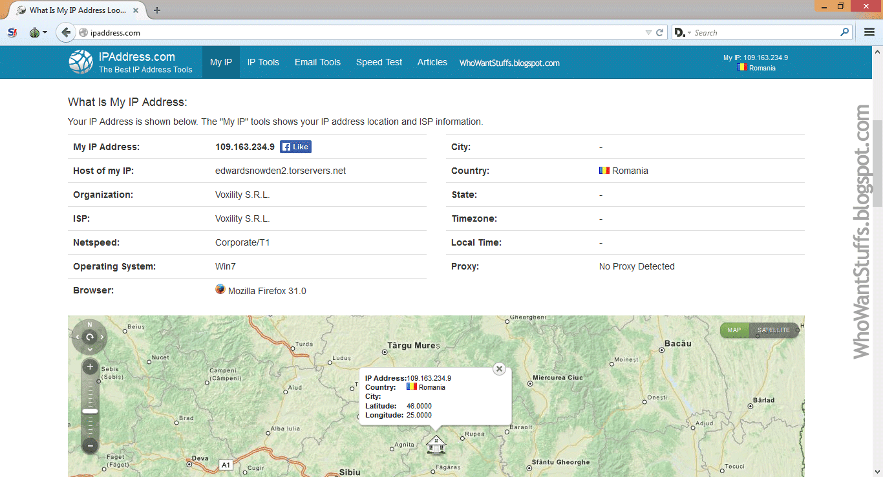Rotate the map with the compass reset button
883x477 pixels.
pyautogui.click(x=90, y=337)
